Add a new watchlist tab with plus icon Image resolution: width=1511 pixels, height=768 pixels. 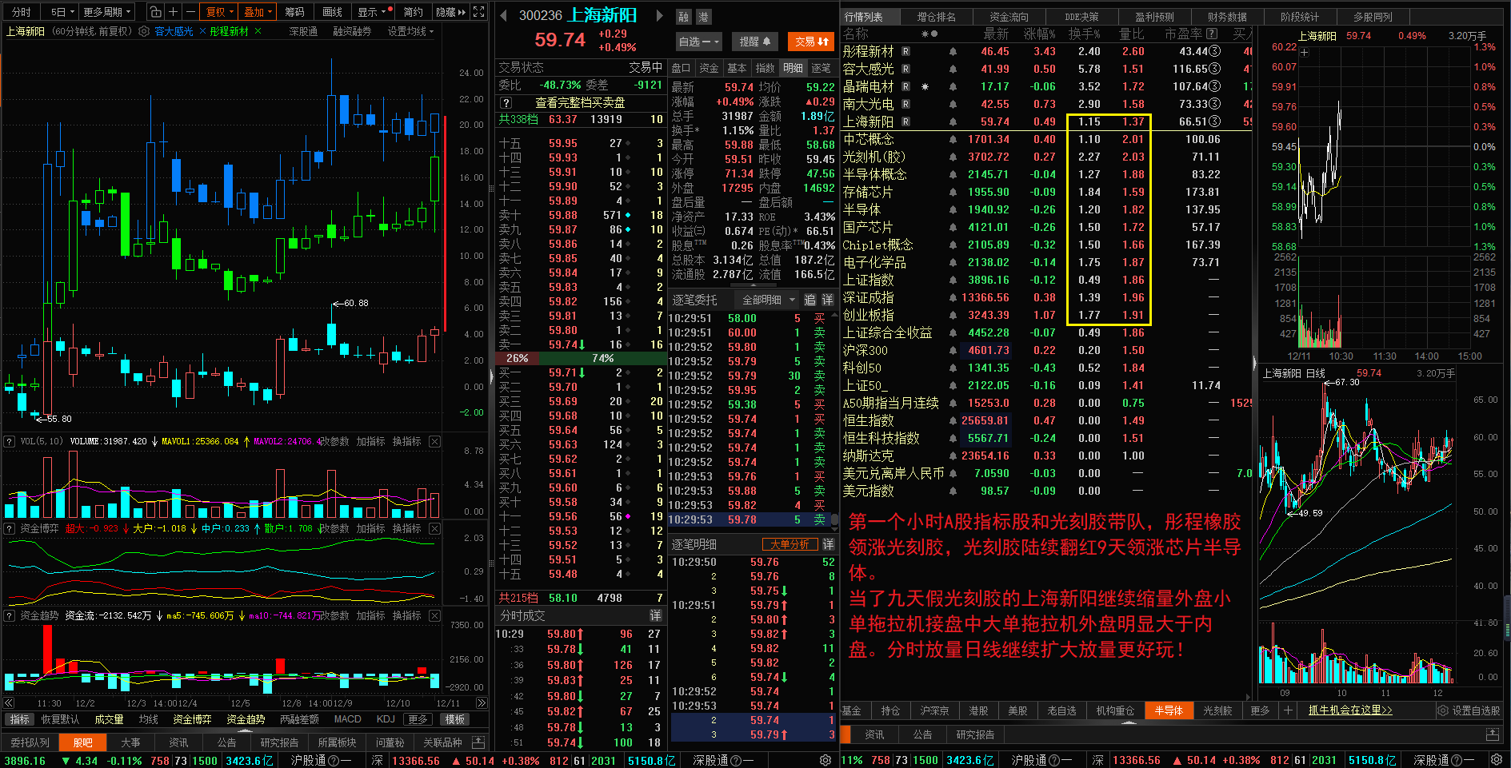[1288, 710]
